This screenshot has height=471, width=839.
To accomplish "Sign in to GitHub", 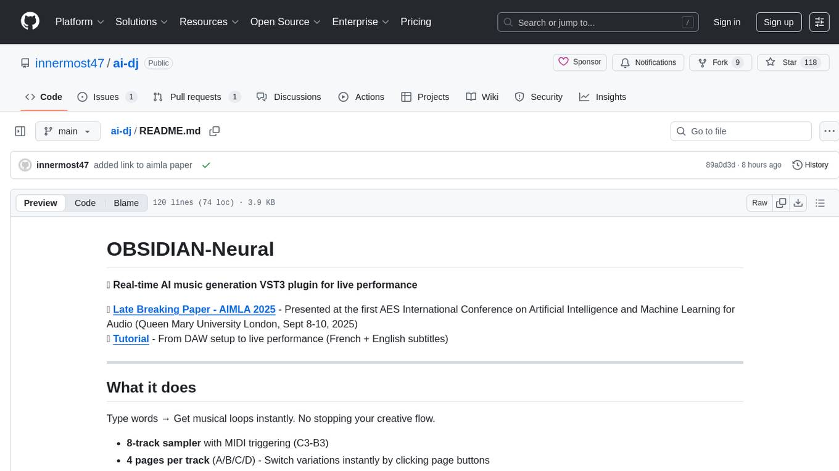I will [727, 22].
